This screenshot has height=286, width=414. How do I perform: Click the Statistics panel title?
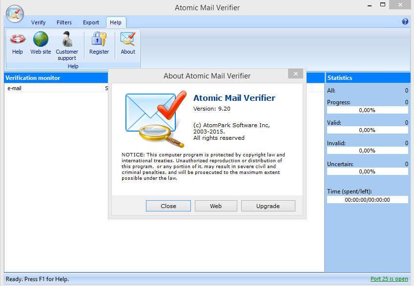[x=340, y=78]
